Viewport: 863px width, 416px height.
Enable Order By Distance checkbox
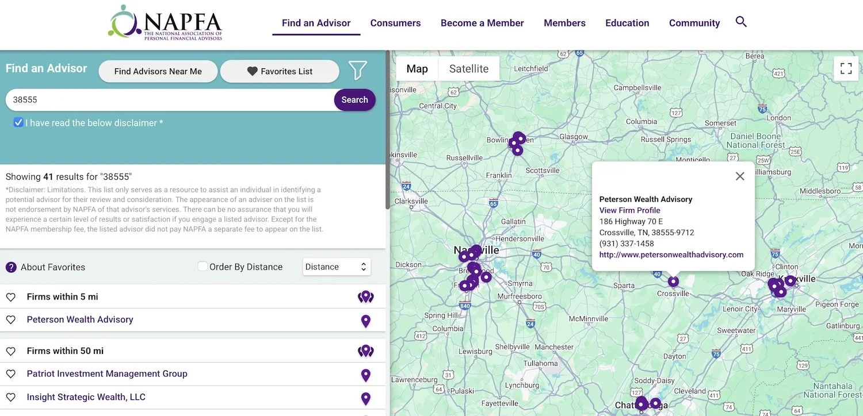click(x=203, y=267)
